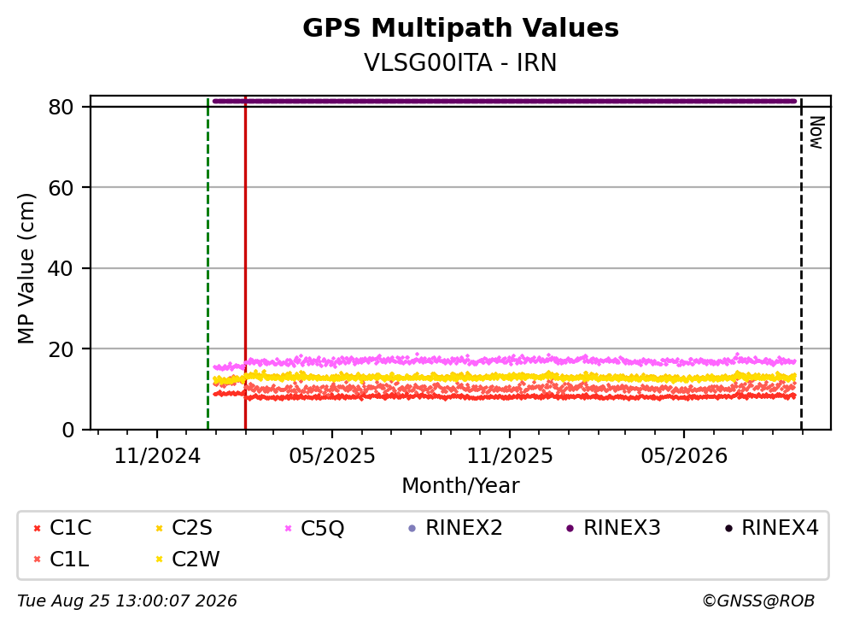Click the GPS Multipath Values title
This screenshot has height=627, width=848.
460,28
